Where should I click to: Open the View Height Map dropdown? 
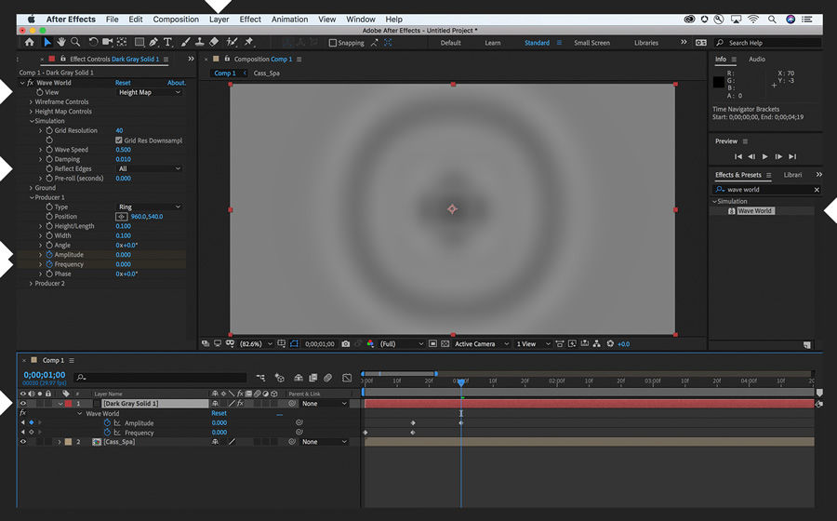tap(149, 93)
